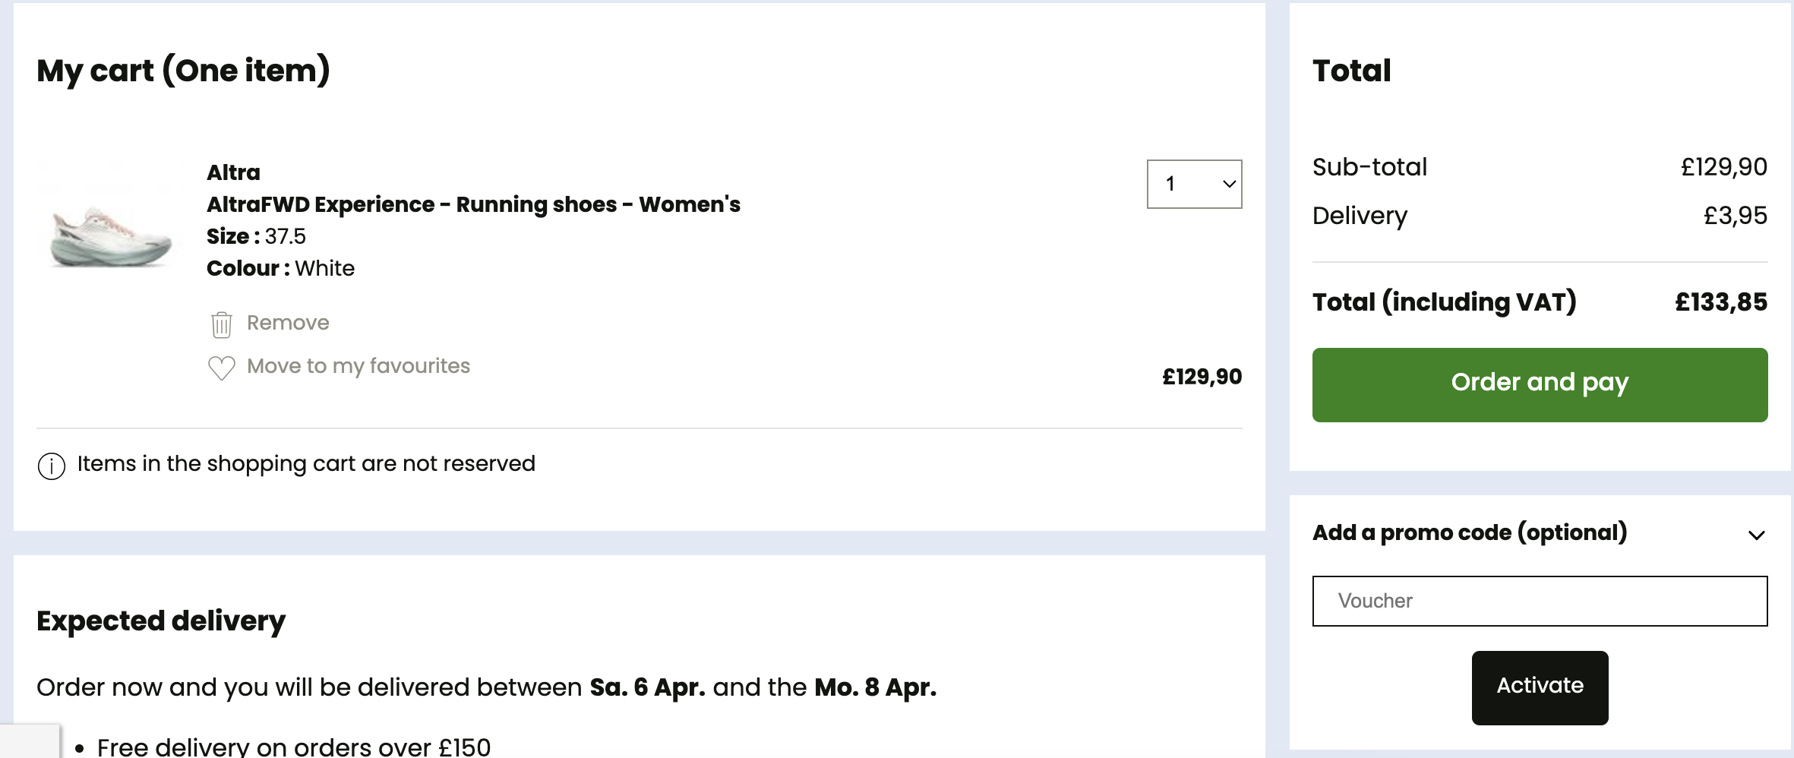Click the 'Add a promo code (optional)' heading

pos(1470,532)
